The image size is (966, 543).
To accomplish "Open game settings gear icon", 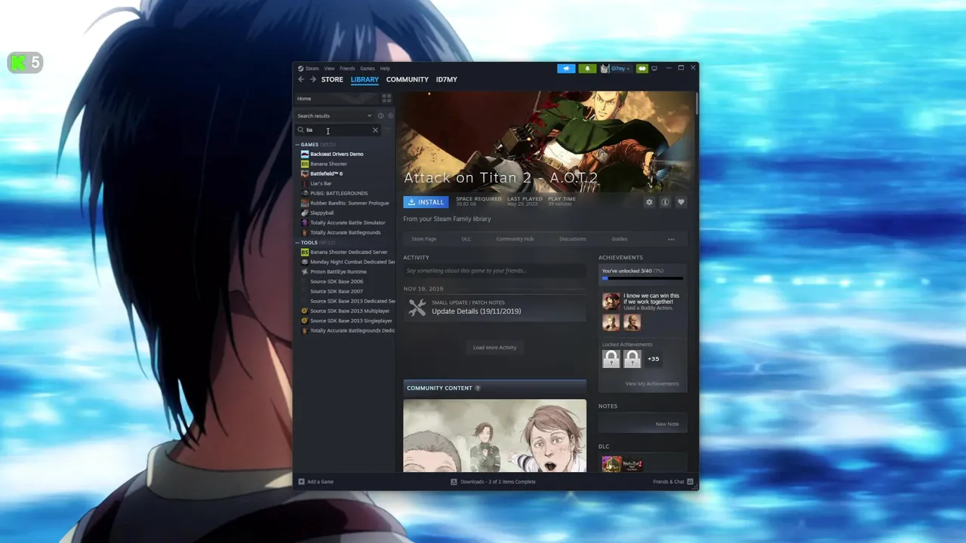I will (649, 202).
